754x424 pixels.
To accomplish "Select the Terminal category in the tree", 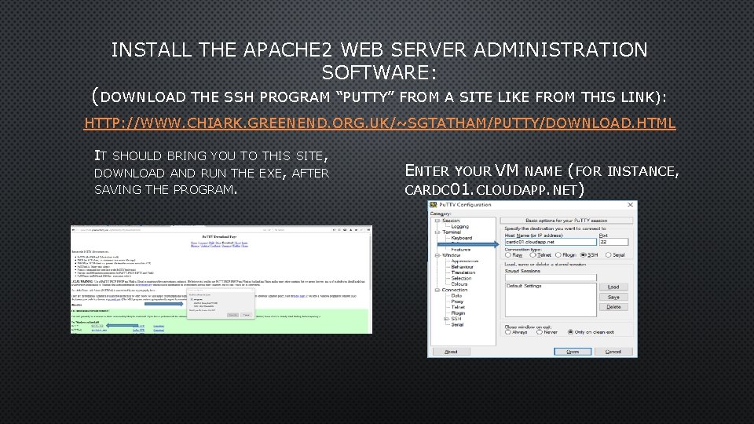I will pos(452,232).
